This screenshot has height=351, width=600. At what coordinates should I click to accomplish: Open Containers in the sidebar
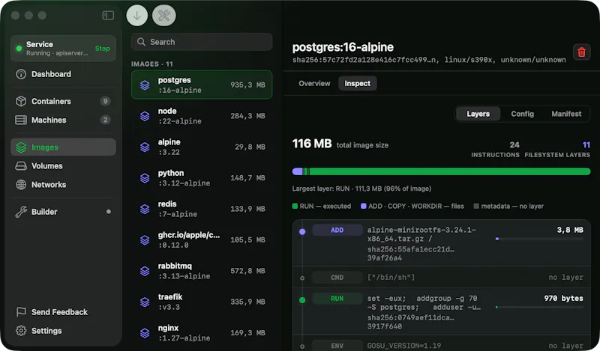[x=63, y=101]
